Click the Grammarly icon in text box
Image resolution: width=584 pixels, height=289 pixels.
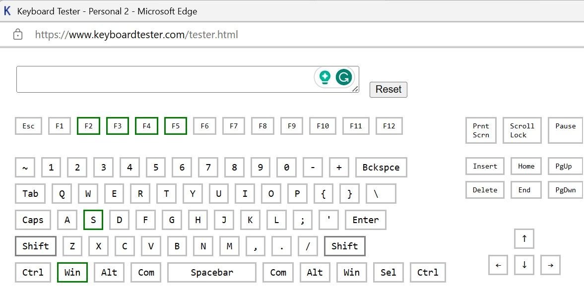(343, 77)
